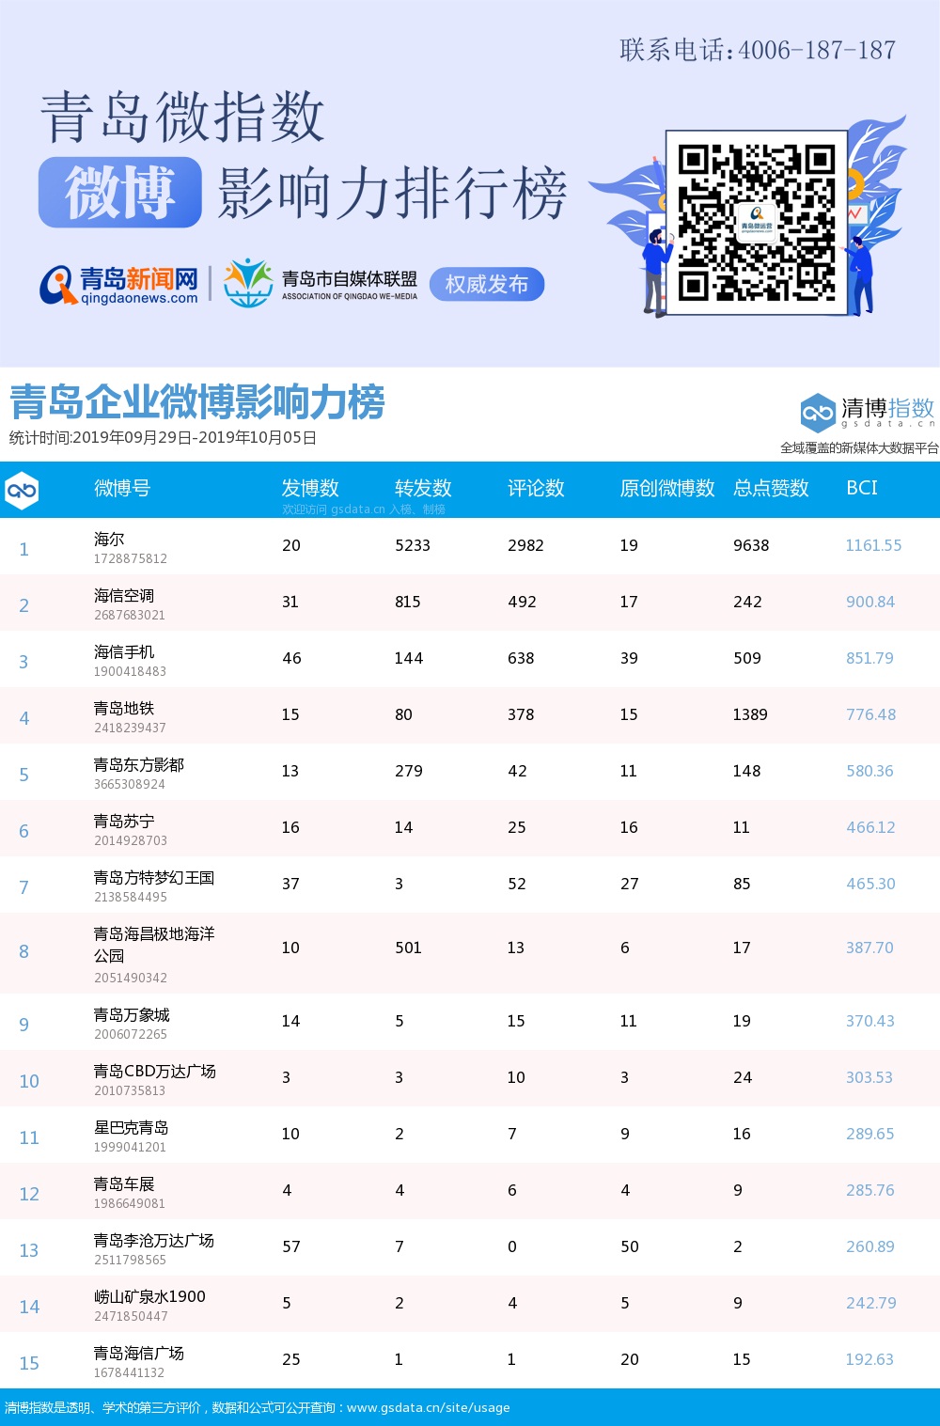Click BCI score 1161.55 for 海尔
Image resolution: width=940 pixels, height=1426 pixels.
[873, 545]
